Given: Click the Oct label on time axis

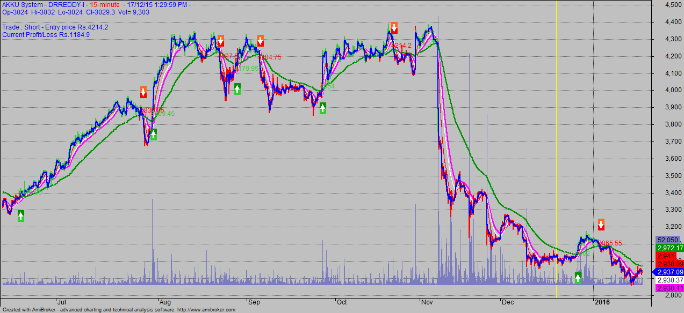Looking at the screenshot, I should (x=342, y=302).
